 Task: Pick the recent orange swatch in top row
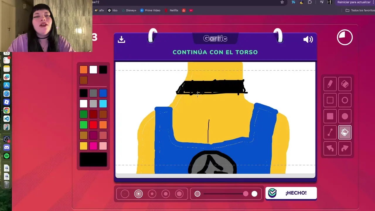83,70
